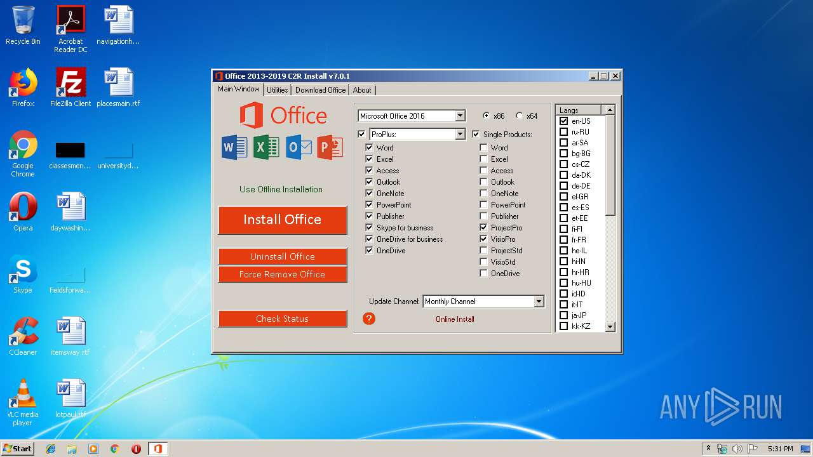Uncheck Skype for business component
The width and height of the screenshot is (813, 457).
point(369,227)
